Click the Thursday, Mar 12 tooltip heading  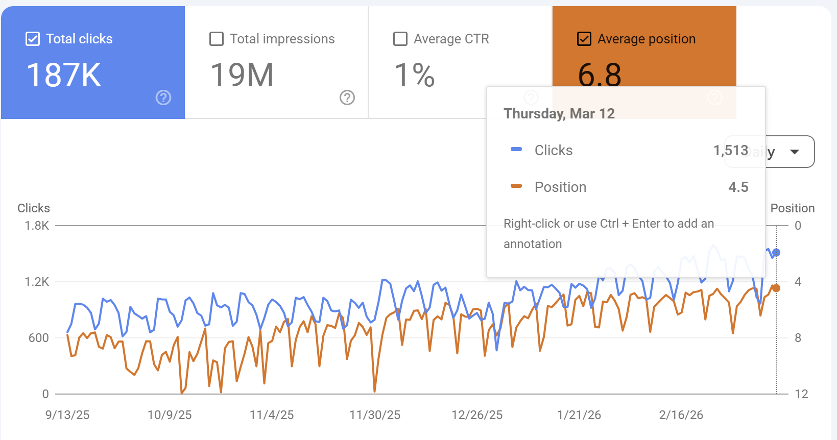point(559,113)
